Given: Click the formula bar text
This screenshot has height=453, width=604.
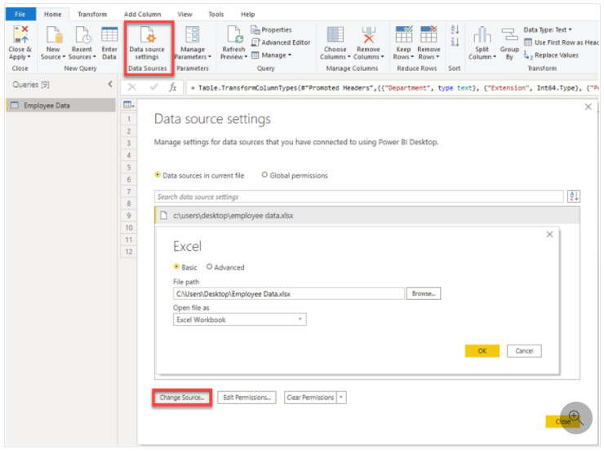Looking at the screenshot, I should pyautogui.click(x=393, y=88).
